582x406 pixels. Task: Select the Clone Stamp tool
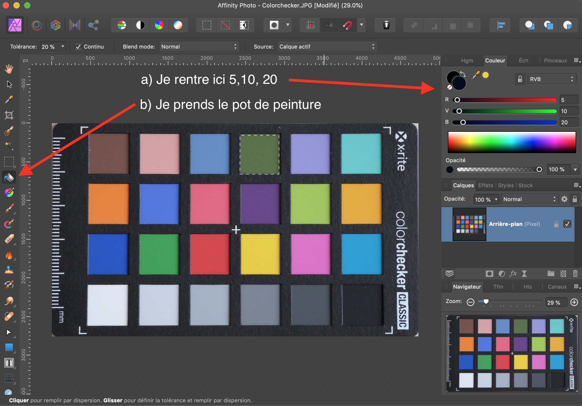pos(9,270)
